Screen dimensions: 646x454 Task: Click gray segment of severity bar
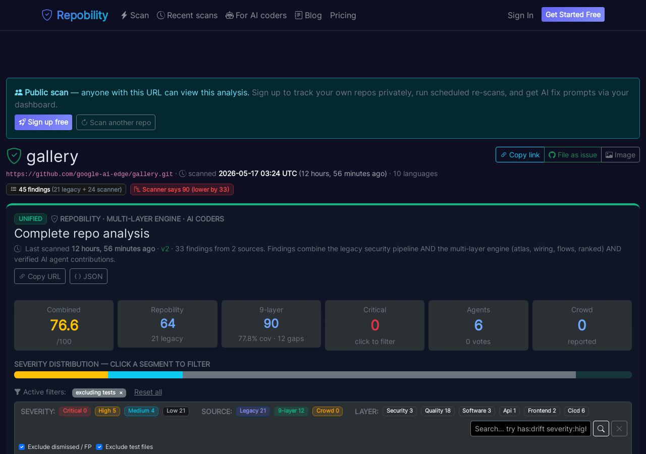379,375
